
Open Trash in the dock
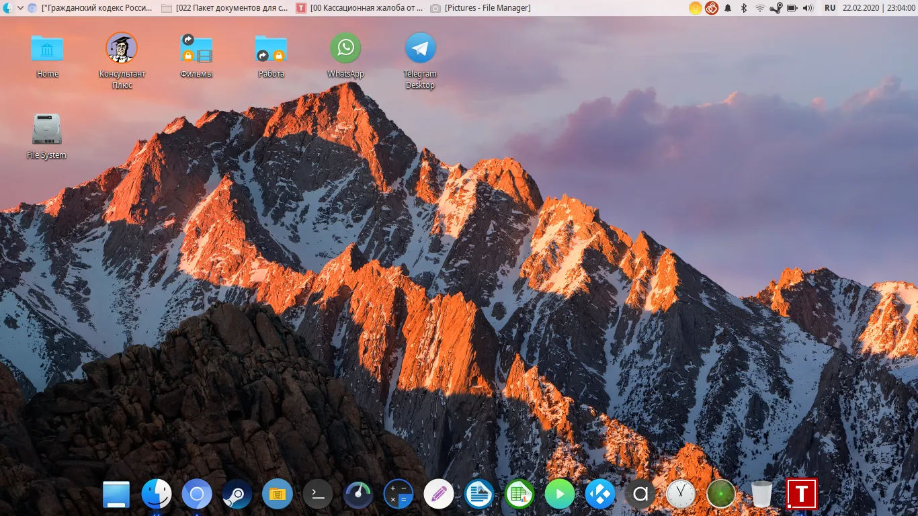[761, 495]
